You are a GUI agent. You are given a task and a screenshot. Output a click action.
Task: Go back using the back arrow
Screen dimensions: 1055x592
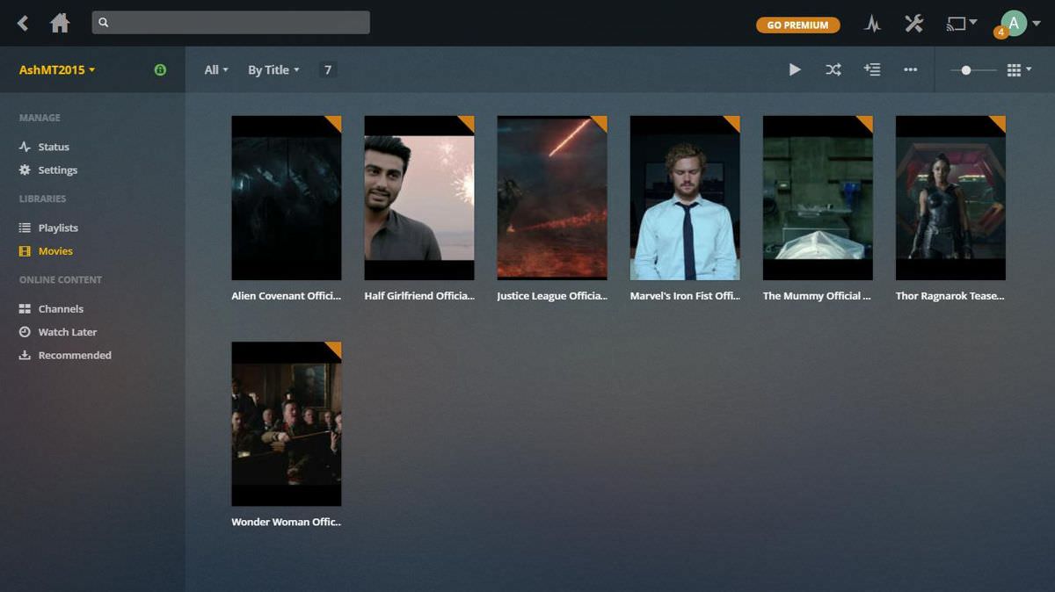[23, 23]
